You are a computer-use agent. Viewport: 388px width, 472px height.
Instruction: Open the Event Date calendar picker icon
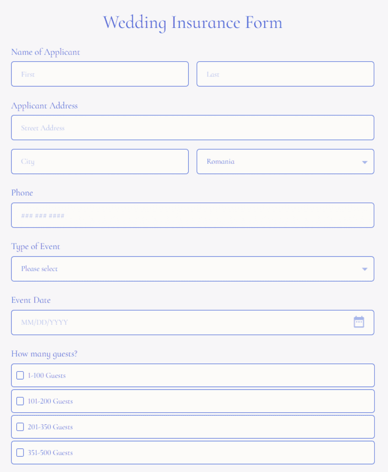[x=359, y=322]
